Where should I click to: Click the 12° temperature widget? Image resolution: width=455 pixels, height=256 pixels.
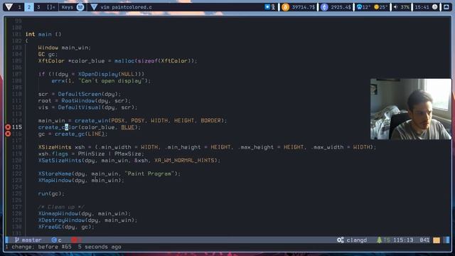pos(363,7)
